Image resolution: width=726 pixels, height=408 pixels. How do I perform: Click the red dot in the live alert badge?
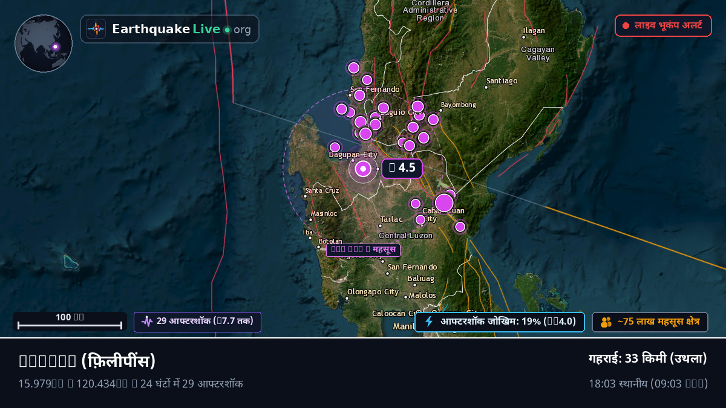click(x=626, y=26)
